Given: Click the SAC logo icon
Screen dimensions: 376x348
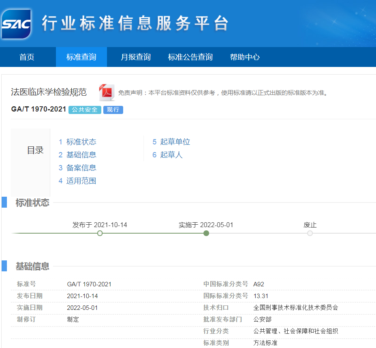Looking at the screenshot, I should 16,24.
